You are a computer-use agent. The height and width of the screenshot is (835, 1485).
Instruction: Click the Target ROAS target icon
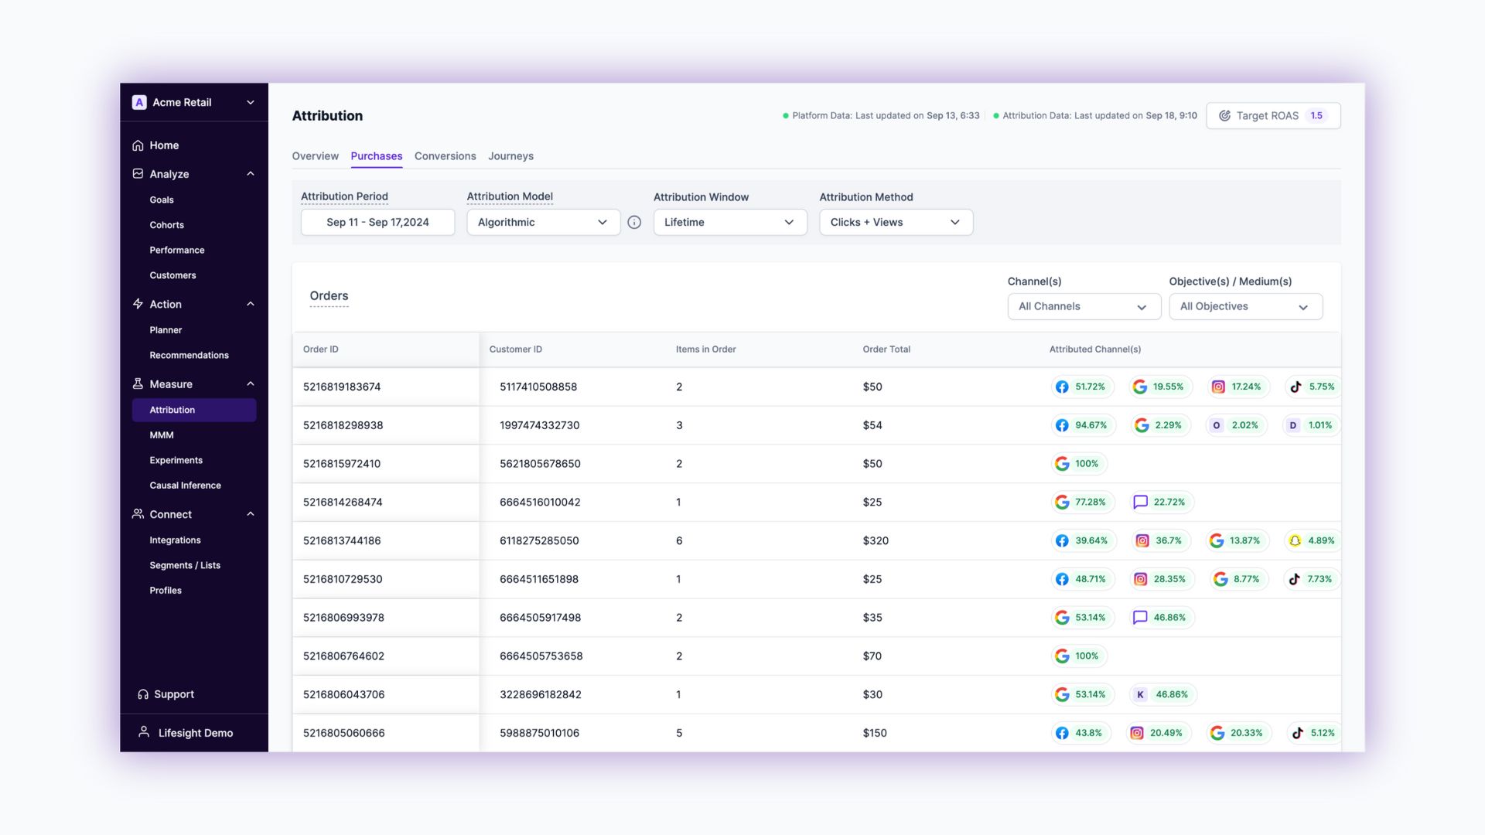tap(1224, 116)
